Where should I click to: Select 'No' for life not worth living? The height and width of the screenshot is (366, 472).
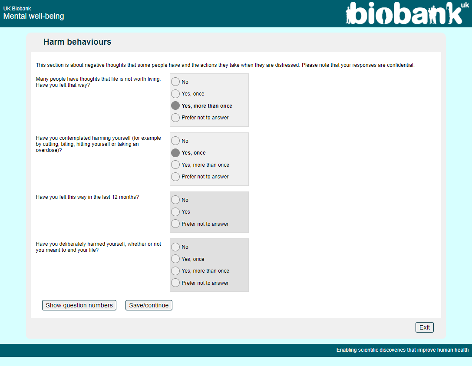[175, 82]
